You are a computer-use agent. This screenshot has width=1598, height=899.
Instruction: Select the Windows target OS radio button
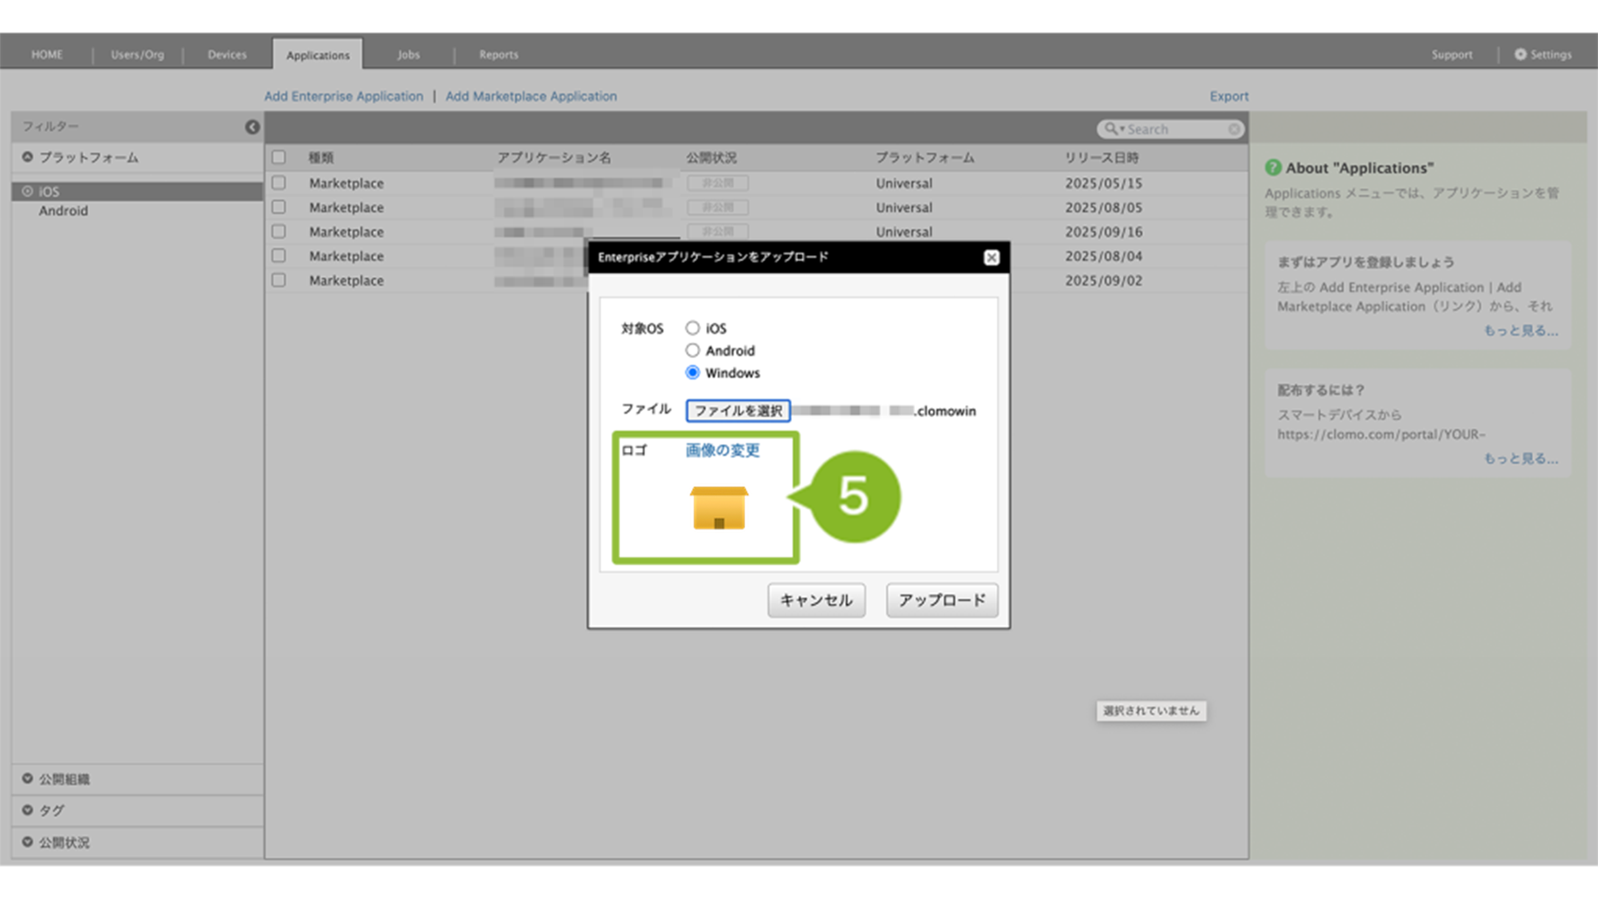(692, 372)
